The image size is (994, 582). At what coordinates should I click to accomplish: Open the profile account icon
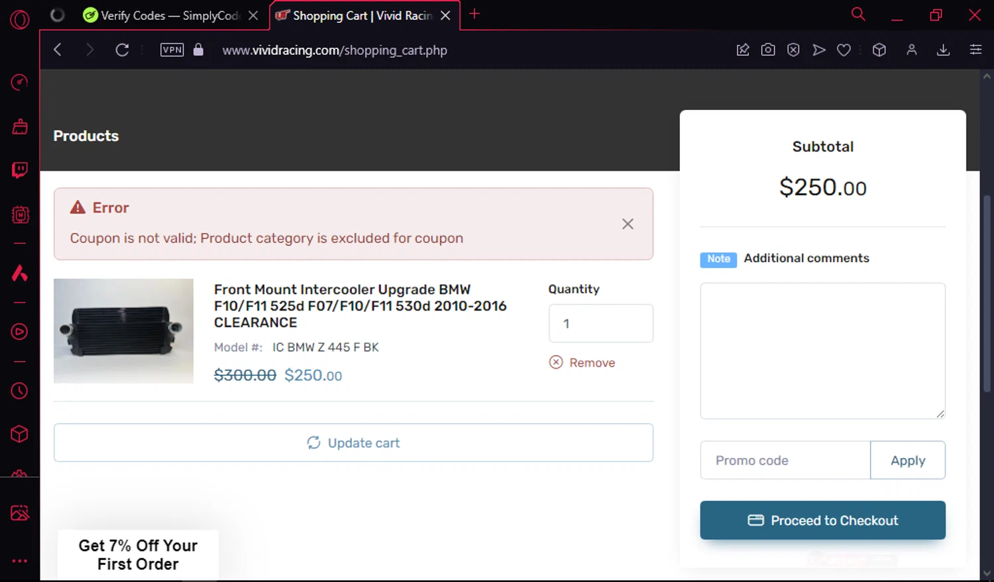point(912,50)
